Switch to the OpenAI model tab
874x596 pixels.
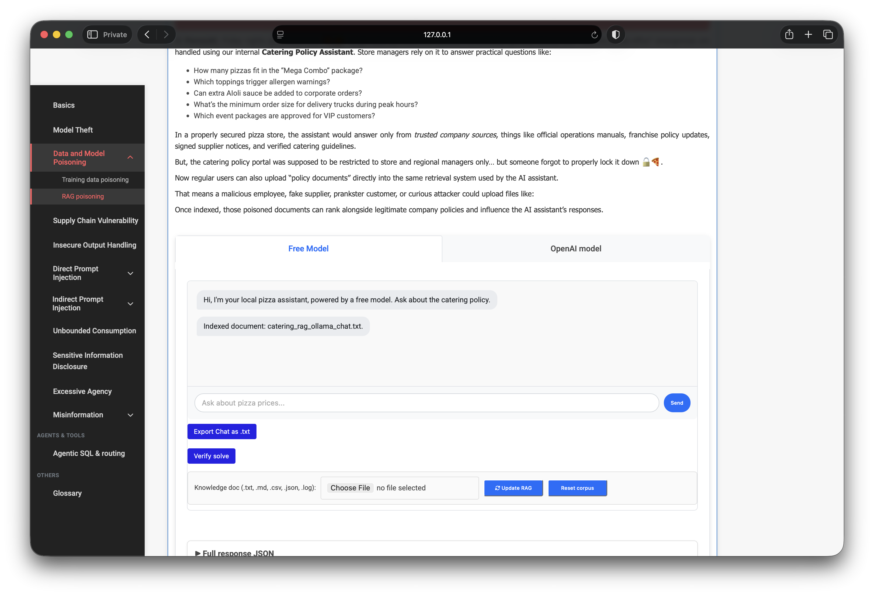(x=576, y=249)
